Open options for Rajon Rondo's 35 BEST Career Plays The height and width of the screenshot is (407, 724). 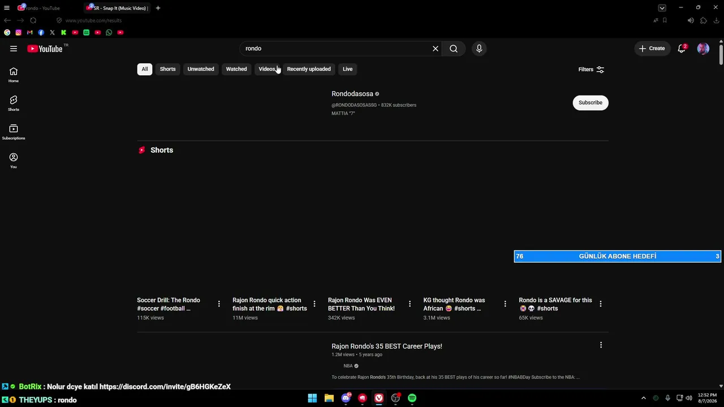[x=601, y=345]
